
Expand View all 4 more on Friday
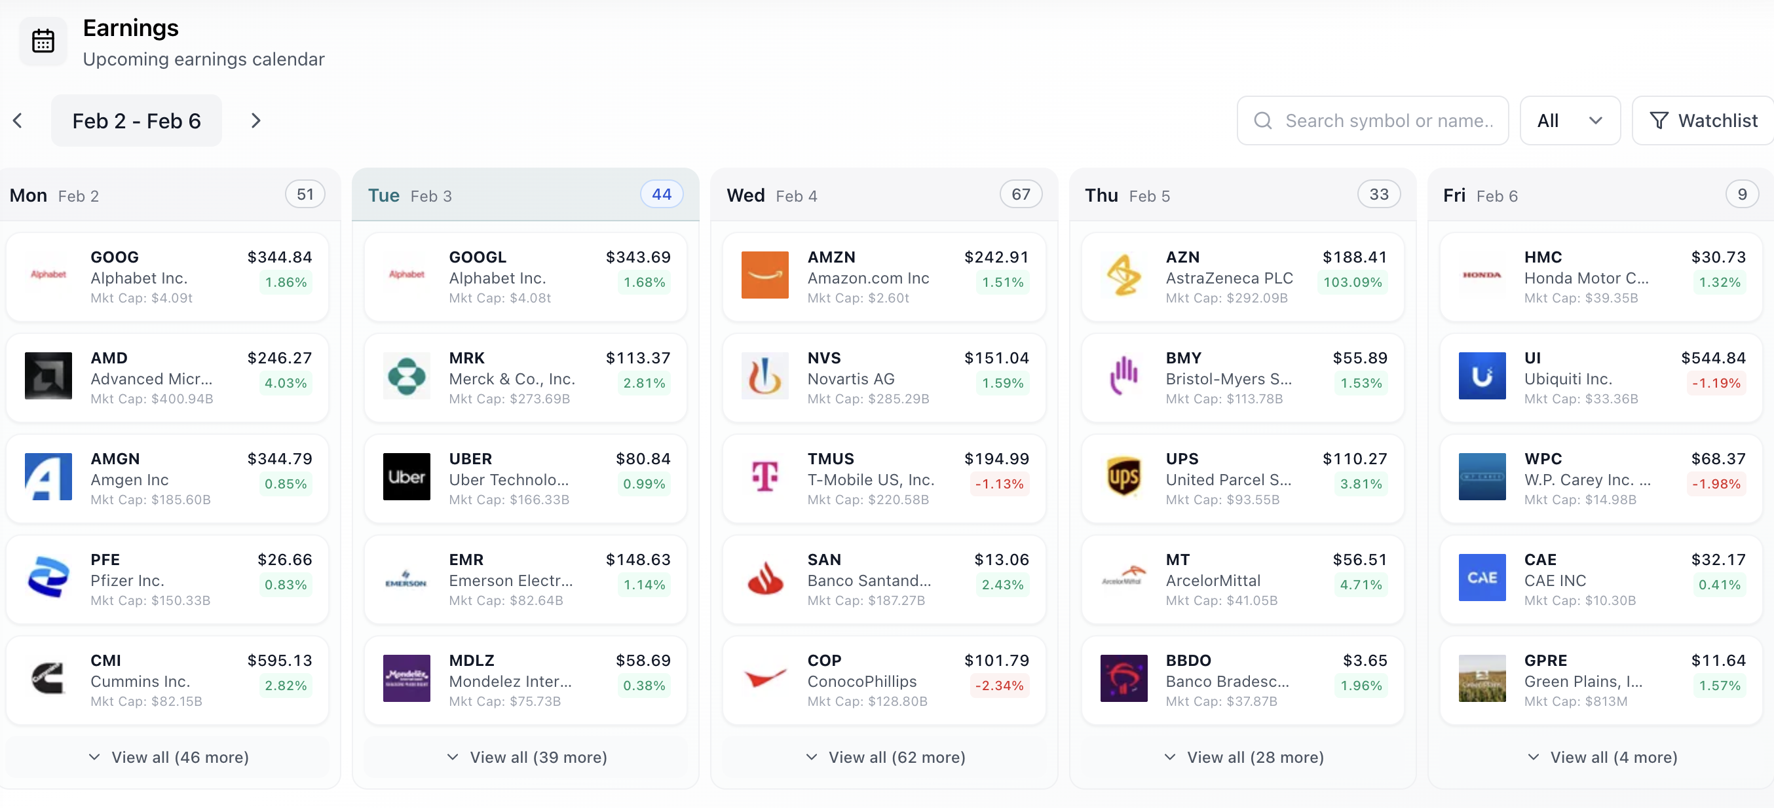tap(1602, 757)
